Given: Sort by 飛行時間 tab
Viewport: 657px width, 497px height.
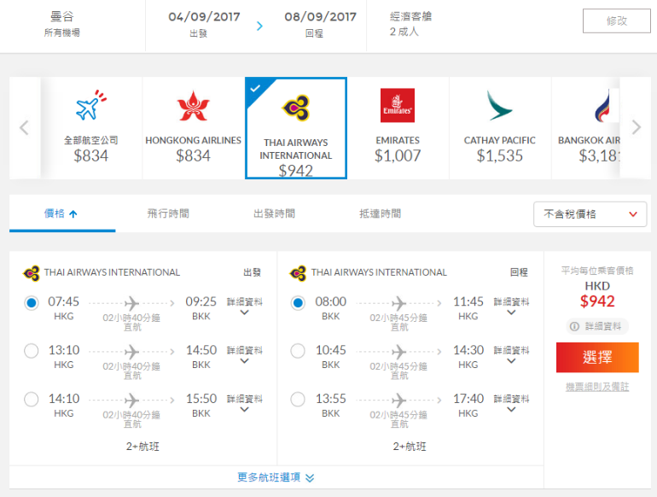Looking at the screenshot, I should tap(168, 213).
